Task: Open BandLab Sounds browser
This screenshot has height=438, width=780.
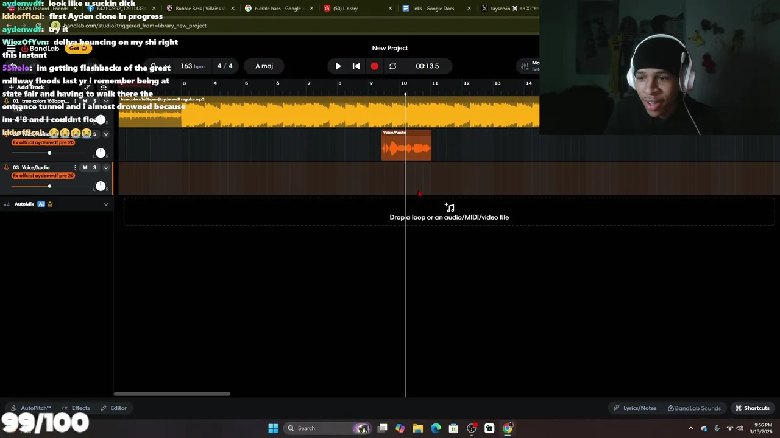Action: tap(694, 408)
